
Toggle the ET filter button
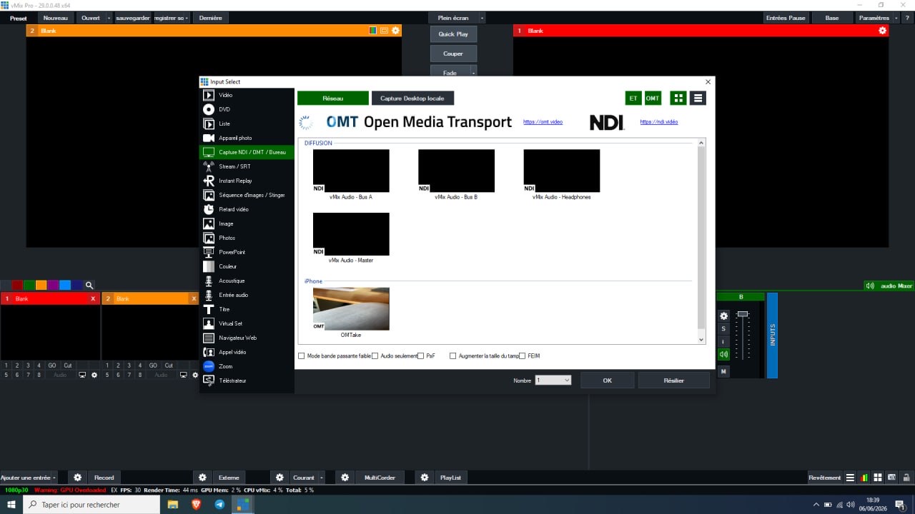click(633, 98)
